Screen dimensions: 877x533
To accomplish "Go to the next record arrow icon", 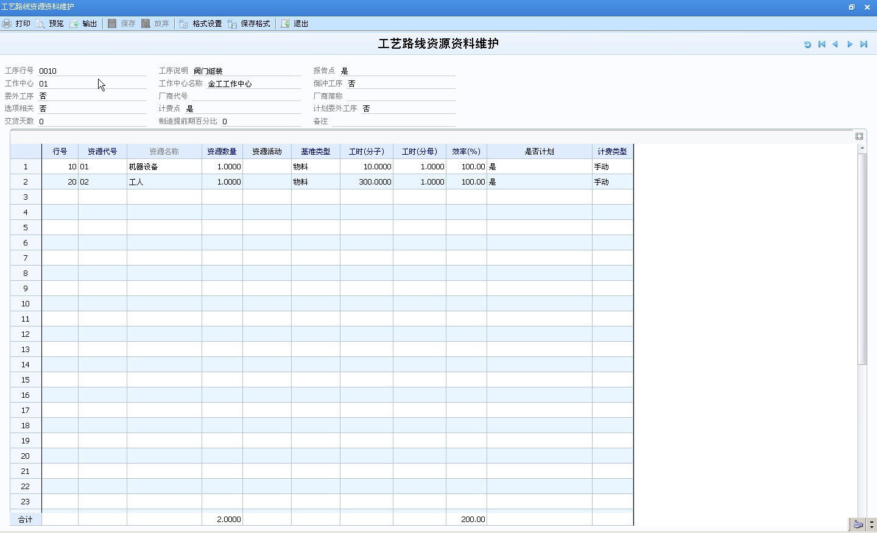I will (x=850, y=44).
